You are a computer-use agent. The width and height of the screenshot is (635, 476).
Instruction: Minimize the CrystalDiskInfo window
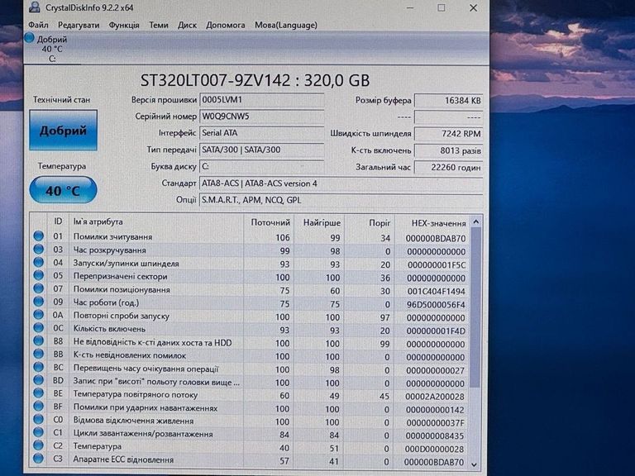pyautogui.click(x=410, y=7)
